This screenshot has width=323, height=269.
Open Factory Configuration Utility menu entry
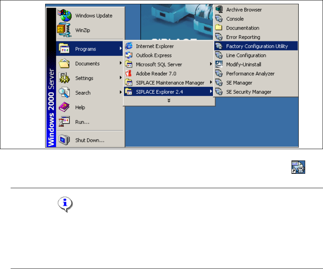click(256, 46)
